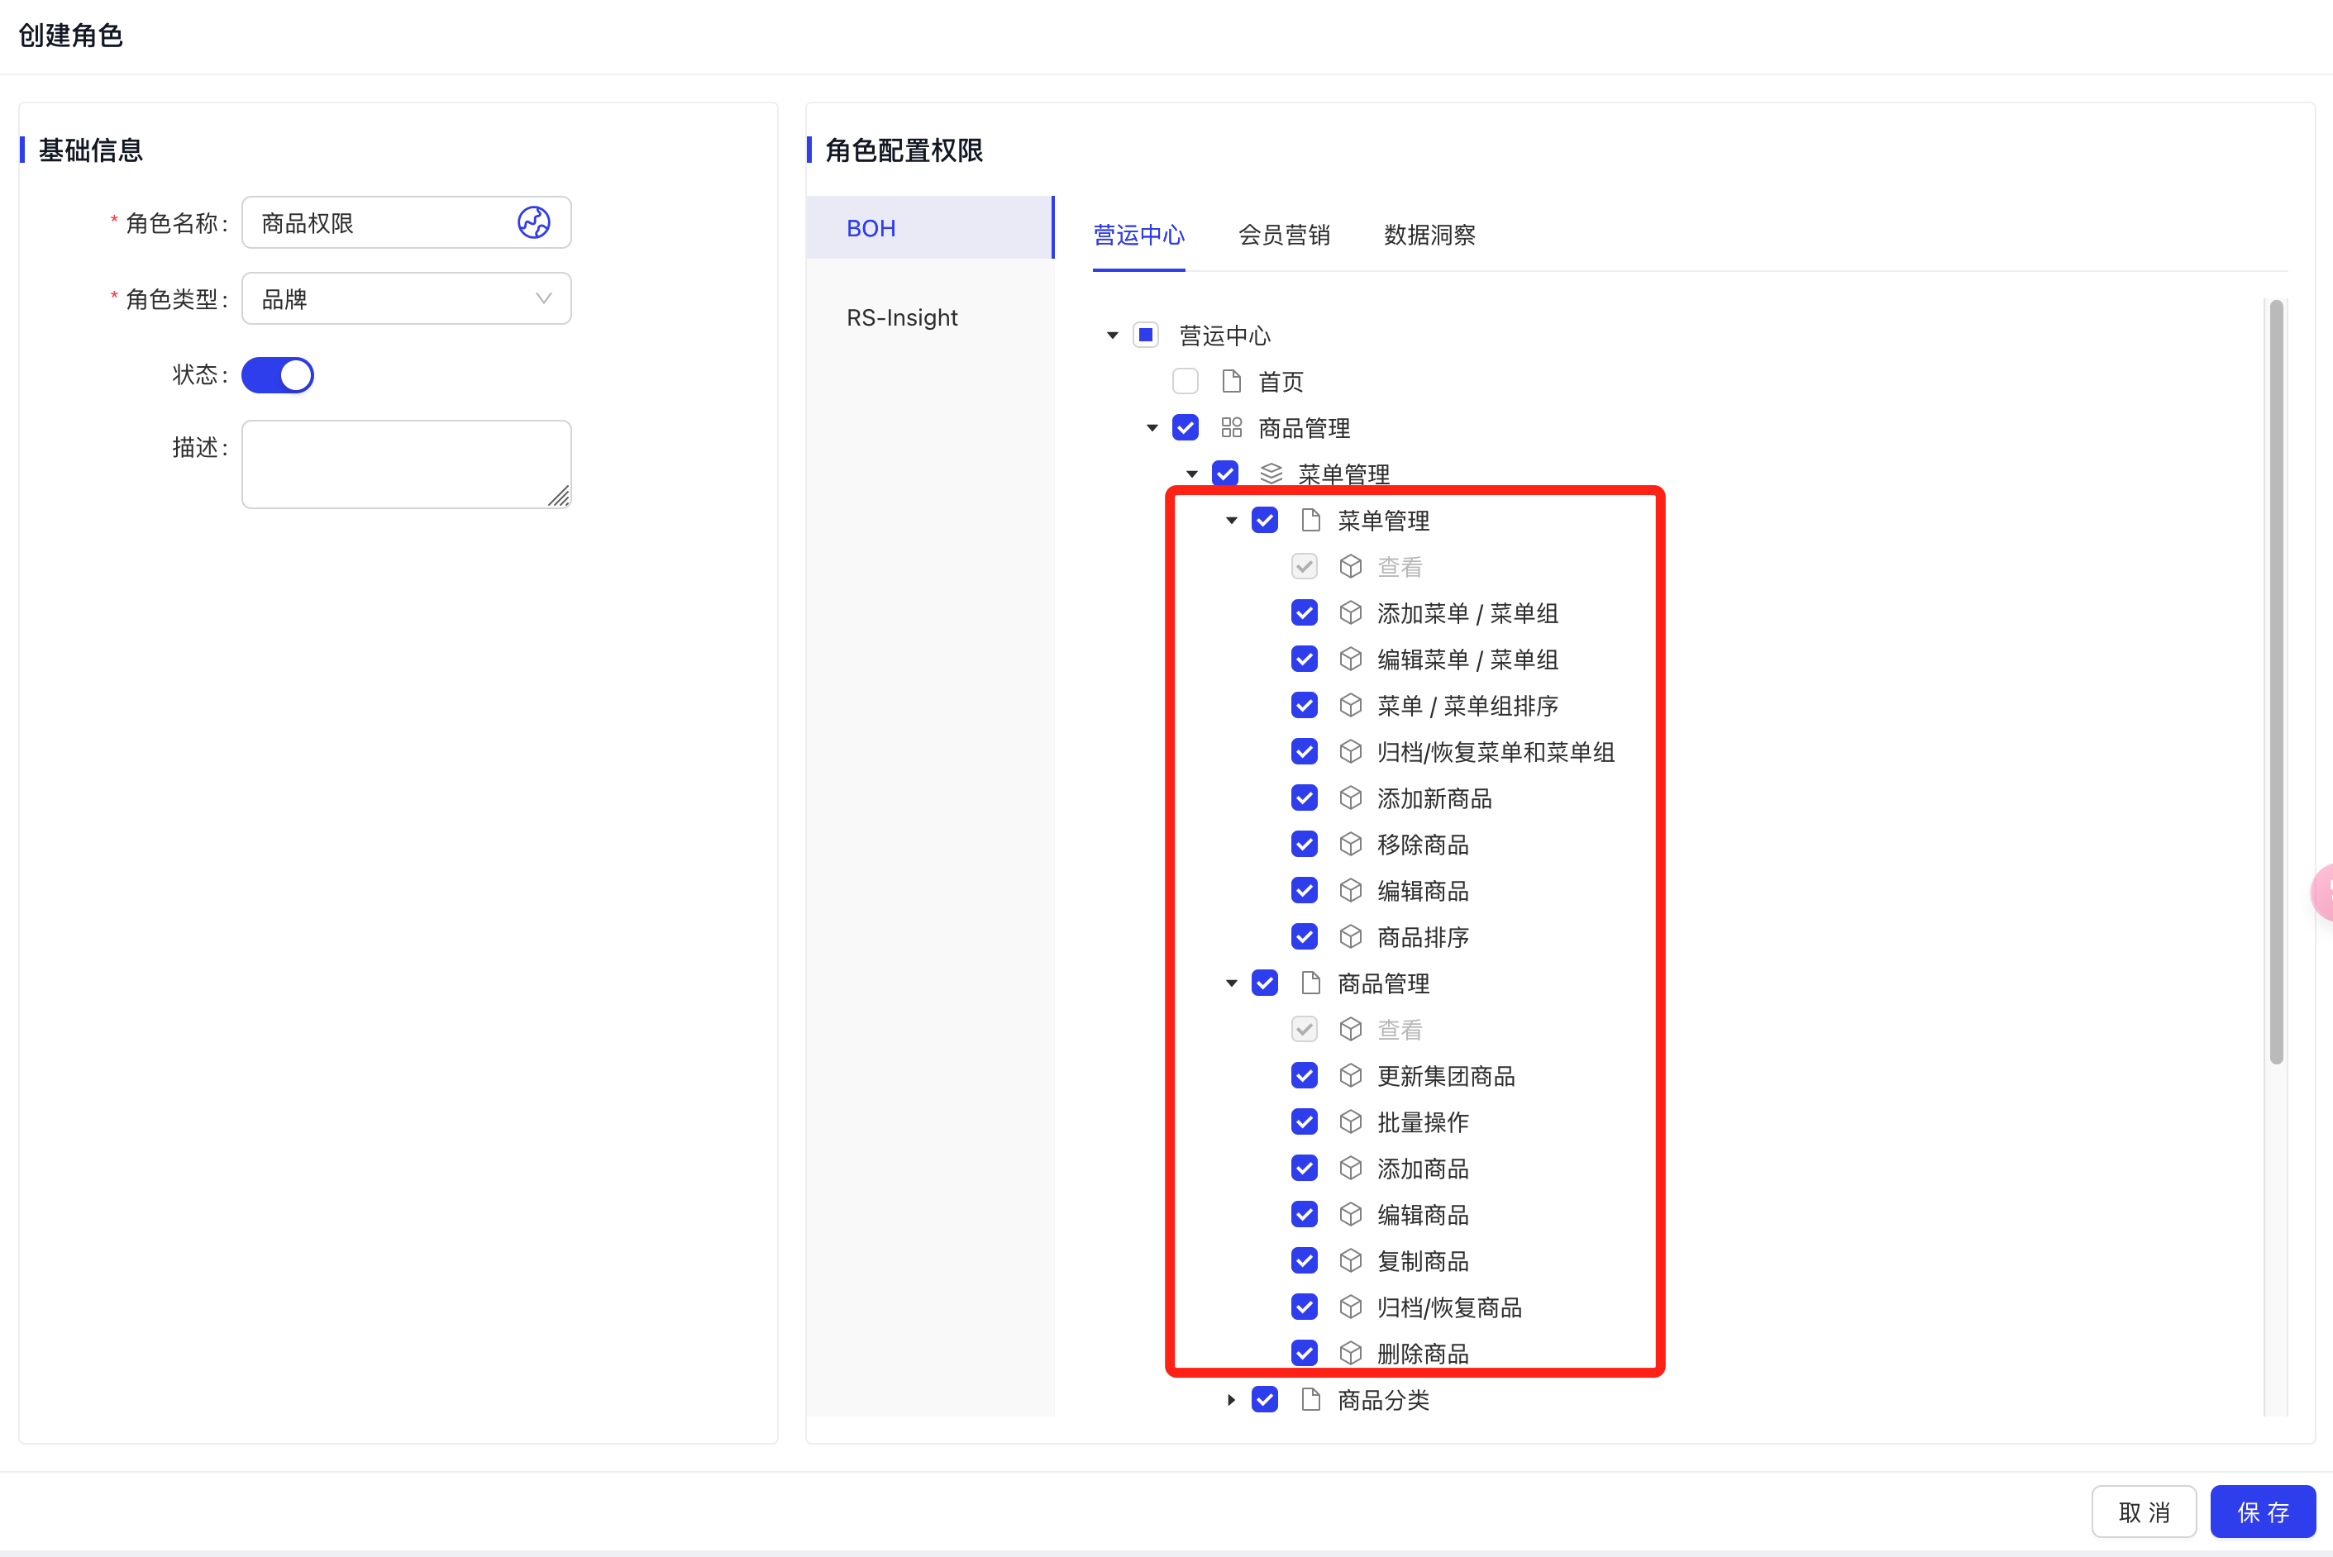Switch to the 数据洞察 tab
Screen dimensions: 2333x1557
1429,236
